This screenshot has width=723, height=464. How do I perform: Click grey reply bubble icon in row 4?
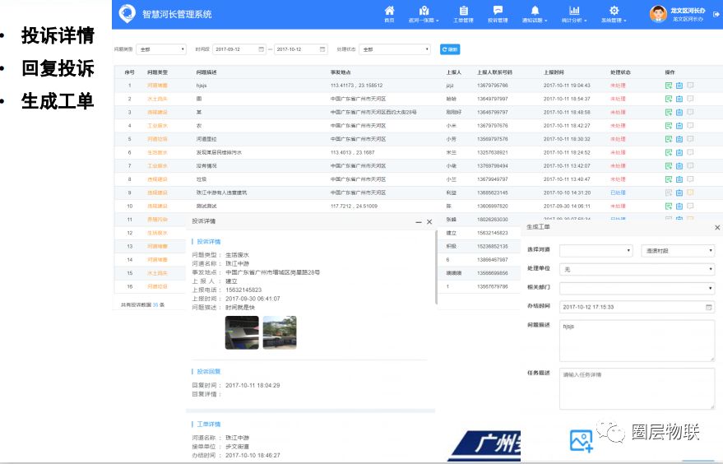(690, 125)
